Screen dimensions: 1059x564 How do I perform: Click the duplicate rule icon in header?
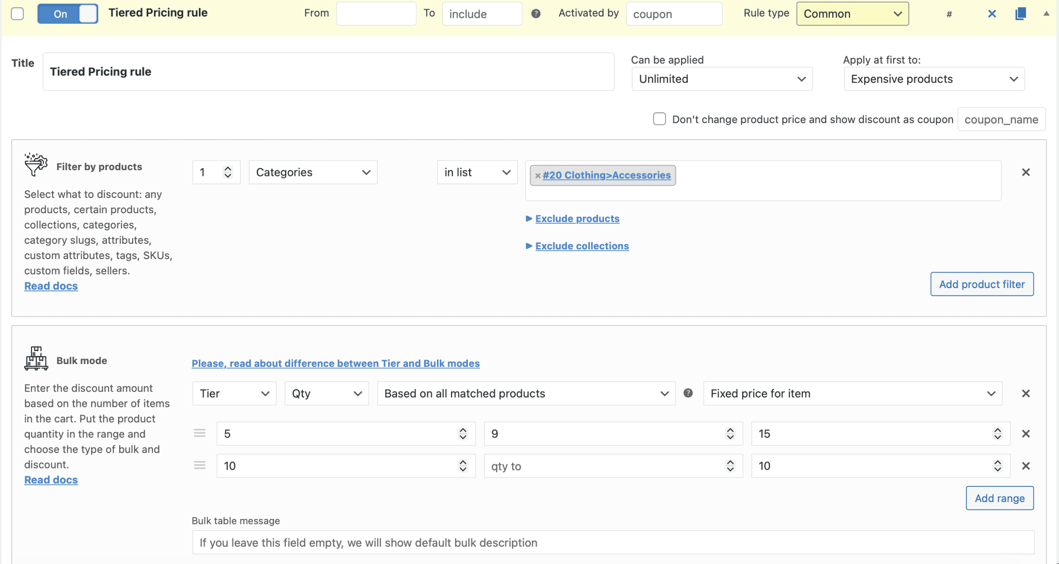(1020, 14)
